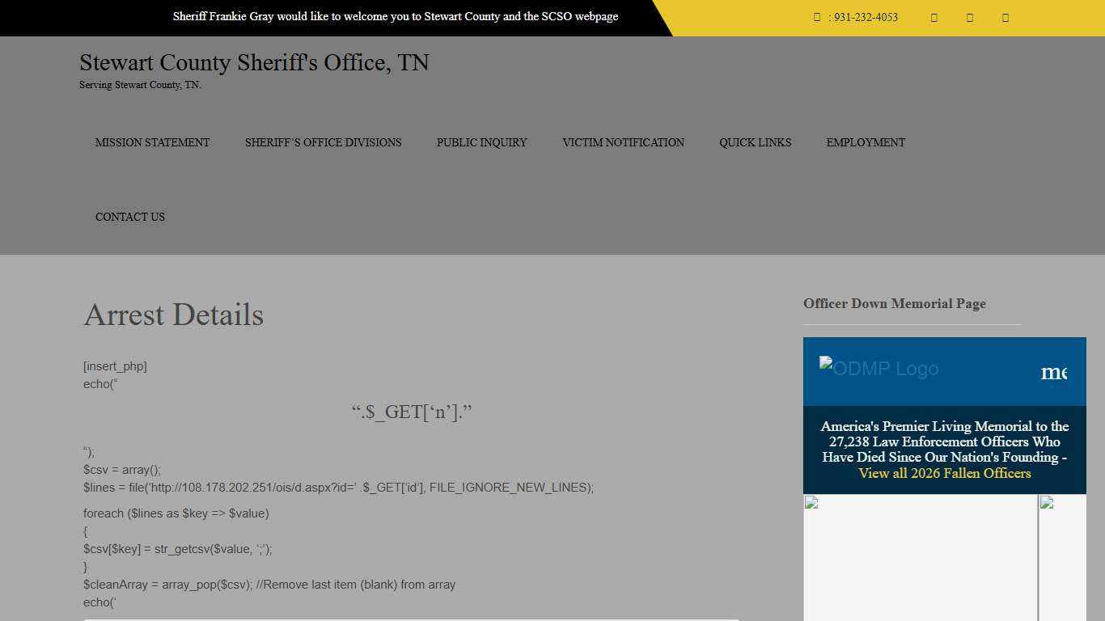
Task: Click the broken image icon on the left thumbnail
Action: tap(811, 502)
